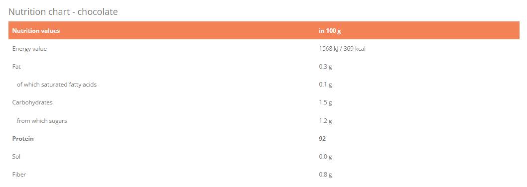527x187 pixels.
Task: Click the orange table header bar
Action: [264, 30]
